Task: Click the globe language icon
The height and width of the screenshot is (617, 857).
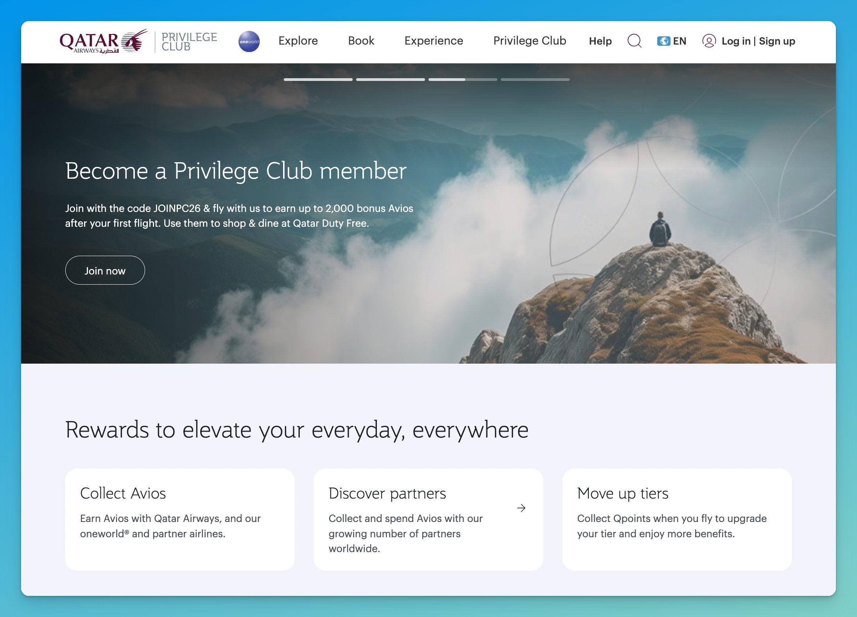Action: (663, 41)
